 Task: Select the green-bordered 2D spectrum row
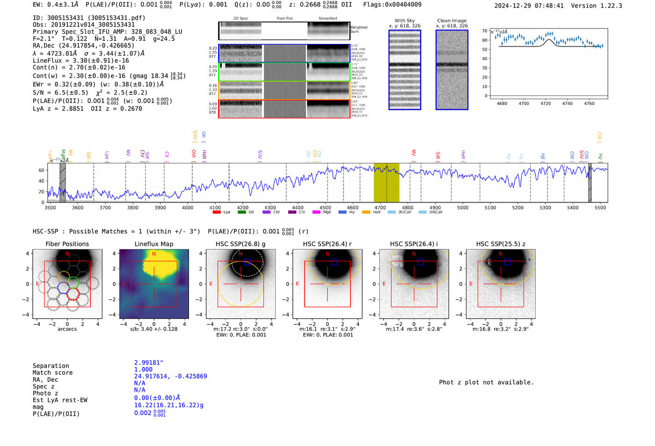(x=284, y=72)
